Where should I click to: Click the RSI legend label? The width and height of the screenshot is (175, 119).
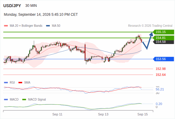[x=12, y=83]
